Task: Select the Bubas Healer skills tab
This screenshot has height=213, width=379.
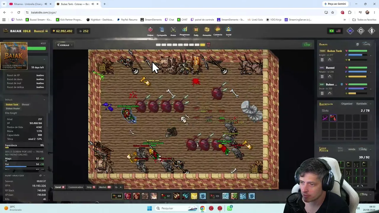Action: coord(13,109)
